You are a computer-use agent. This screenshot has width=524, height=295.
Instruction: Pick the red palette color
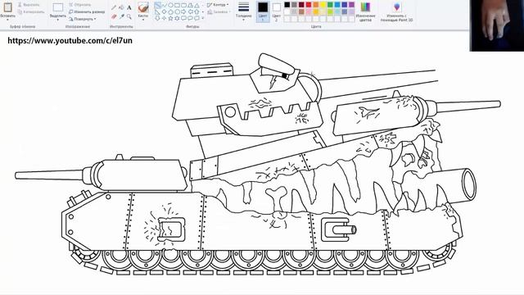309,5
